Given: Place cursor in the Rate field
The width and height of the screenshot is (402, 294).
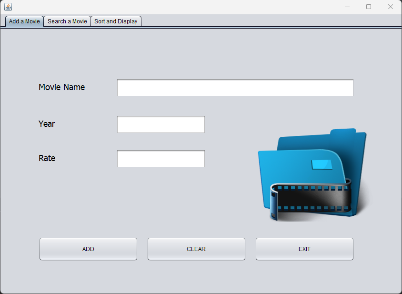Looking at the screenshot, I should (x=161, y=159).
